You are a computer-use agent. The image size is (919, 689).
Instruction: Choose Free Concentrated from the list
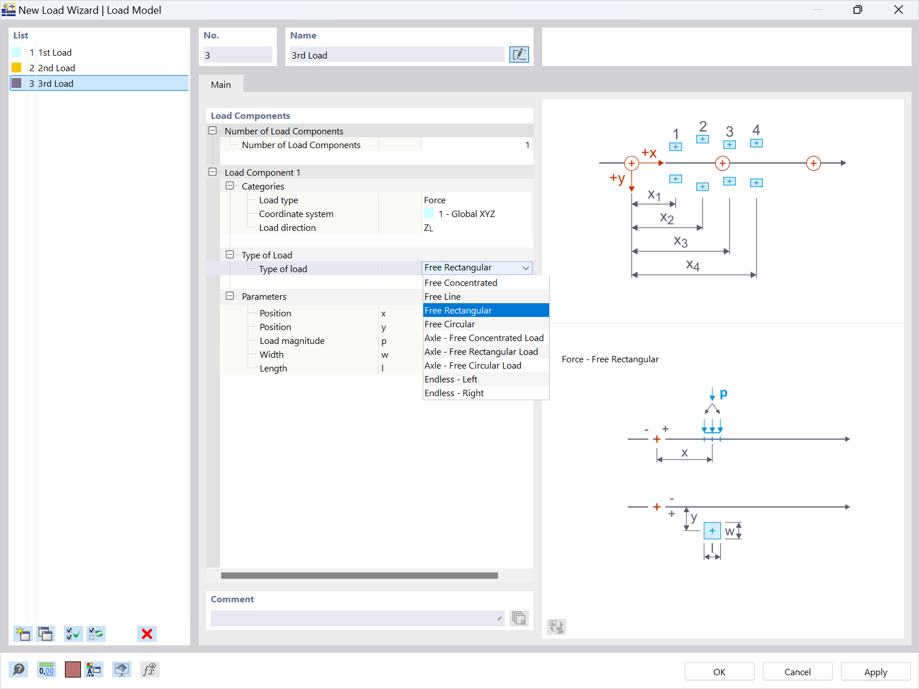pos(486,282)
